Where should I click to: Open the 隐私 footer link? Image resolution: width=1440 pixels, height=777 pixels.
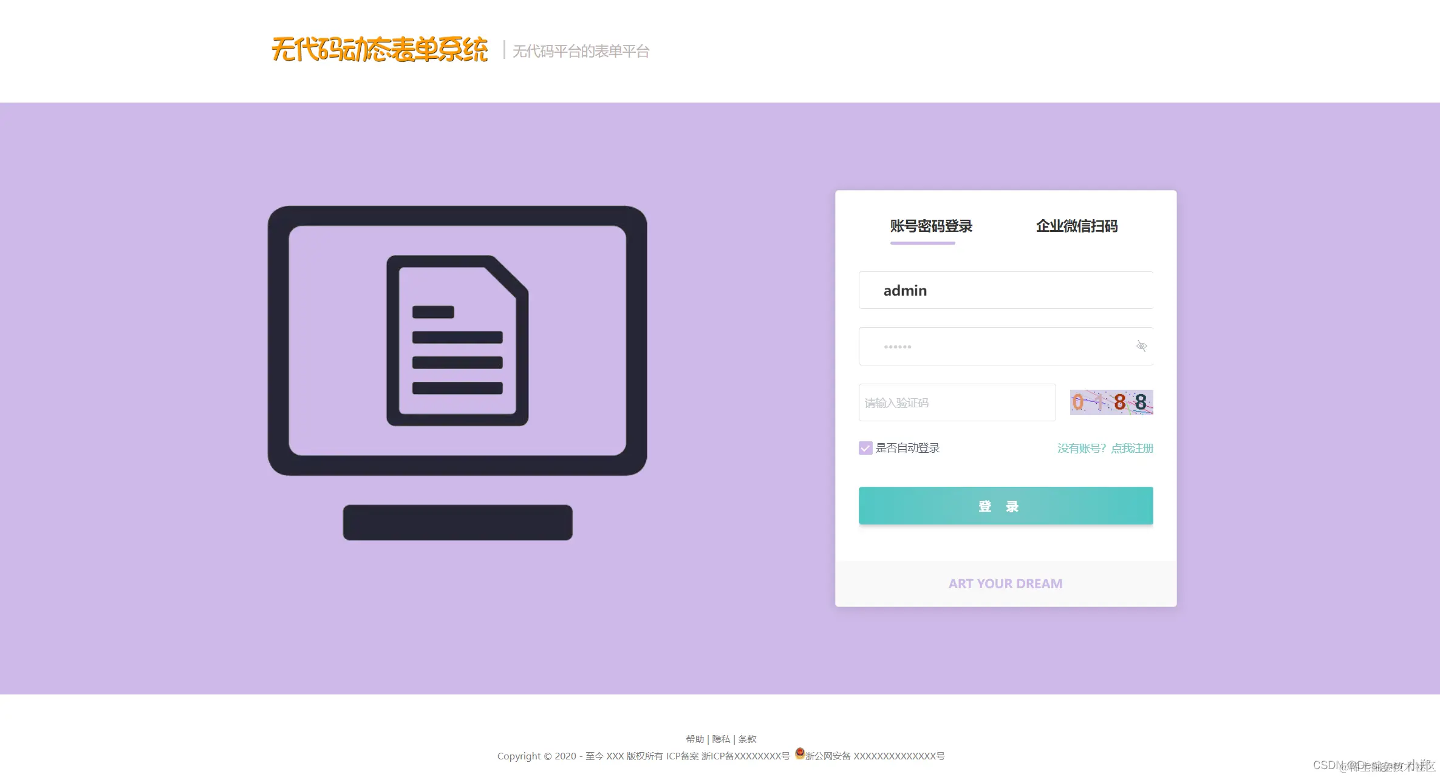click(721, 738)
